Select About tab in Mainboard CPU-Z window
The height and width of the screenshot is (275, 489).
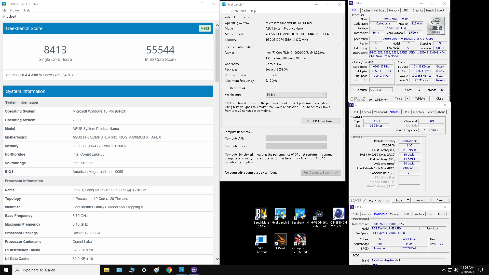pos(441,214)
